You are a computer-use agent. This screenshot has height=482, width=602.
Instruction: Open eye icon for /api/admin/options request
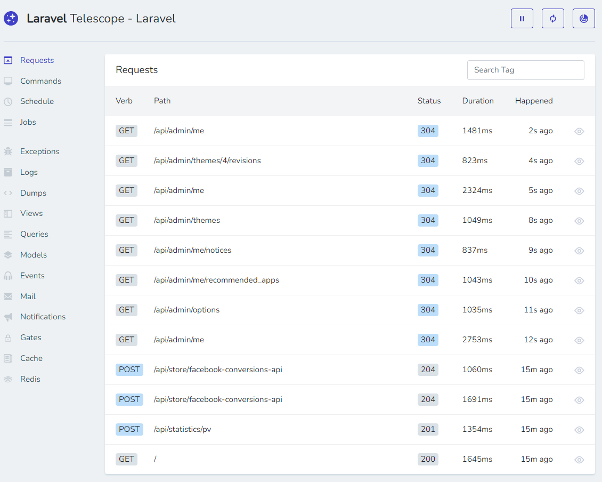pyautogui.click(x=579, y=310)
